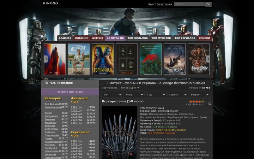254x159 pixels.
Task: Open Топ за 3 дня sort dropdown
Action: point(130,88)
